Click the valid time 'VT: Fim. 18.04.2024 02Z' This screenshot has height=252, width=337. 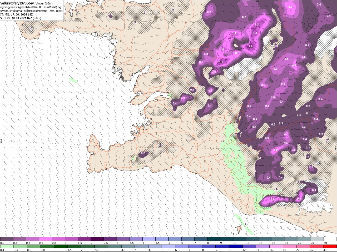click(16, 18)
